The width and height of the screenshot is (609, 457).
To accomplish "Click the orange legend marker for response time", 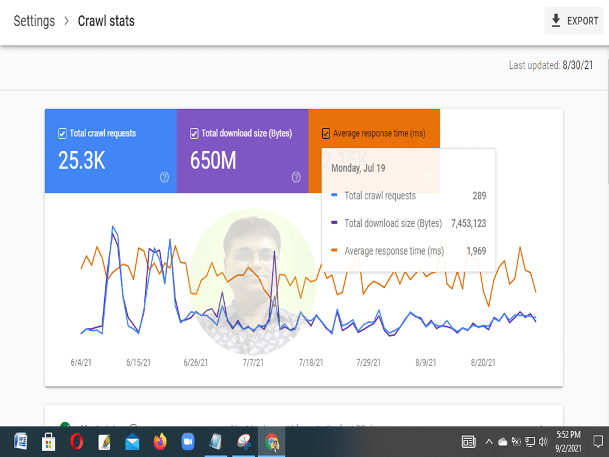I will click(x=334, y=250).
